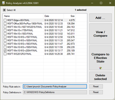Minimize the Policy Analyzer window
115x100 pixels.
[x=92, y=3]
